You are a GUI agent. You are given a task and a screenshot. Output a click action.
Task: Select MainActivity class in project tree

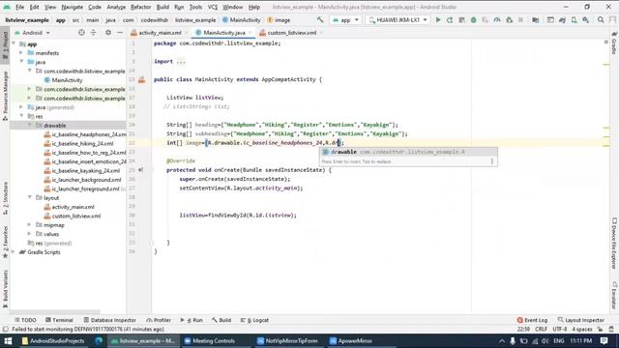coord(63,80)
